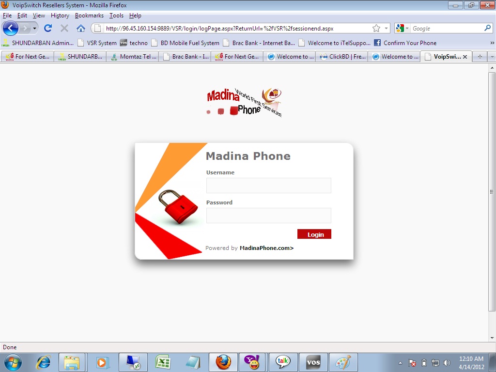The width and height of the screenshot is (496, 372).
Task: Focus the Google search box
Action: [x=446, y=29]
